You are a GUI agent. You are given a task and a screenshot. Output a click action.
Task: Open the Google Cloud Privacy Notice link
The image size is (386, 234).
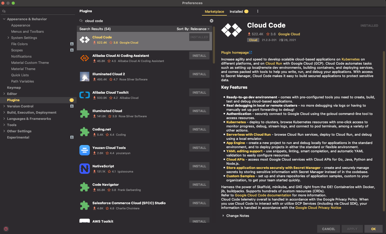[x=318, y=208]
